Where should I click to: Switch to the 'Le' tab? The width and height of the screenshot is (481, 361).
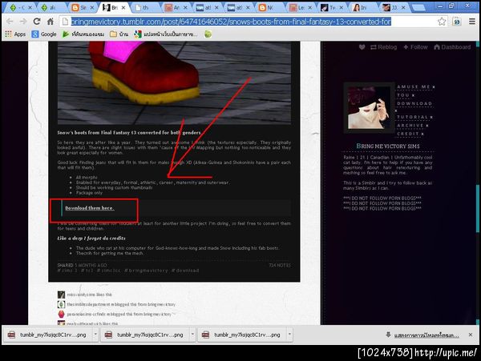[300, 8]
